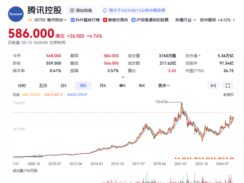The width and height of the screenshot is (244, 183).
Task: Click the 总股本 value 91.54亿
Action: pos(227,63)
